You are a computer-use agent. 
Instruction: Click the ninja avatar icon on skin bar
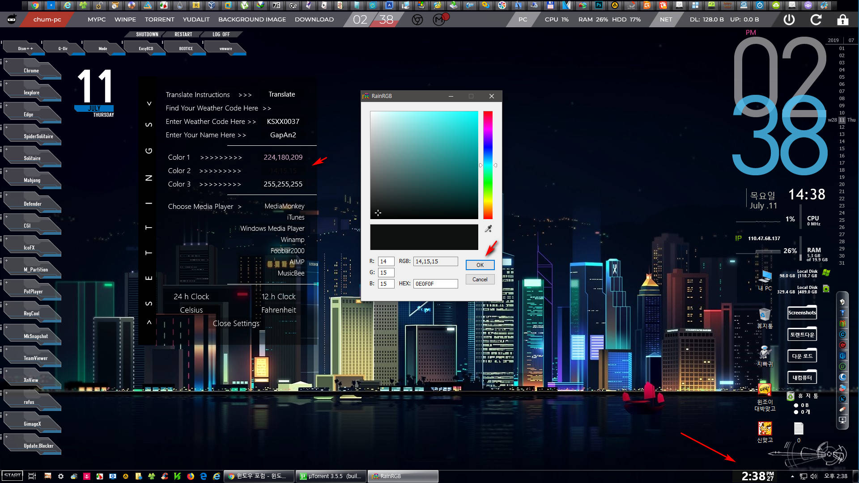(x=12, y=19)
